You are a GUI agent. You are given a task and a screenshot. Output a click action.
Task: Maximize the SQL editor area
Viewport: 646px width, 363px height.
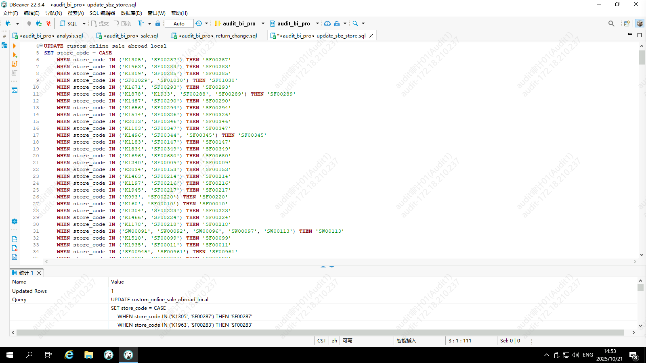pos(640,35)
